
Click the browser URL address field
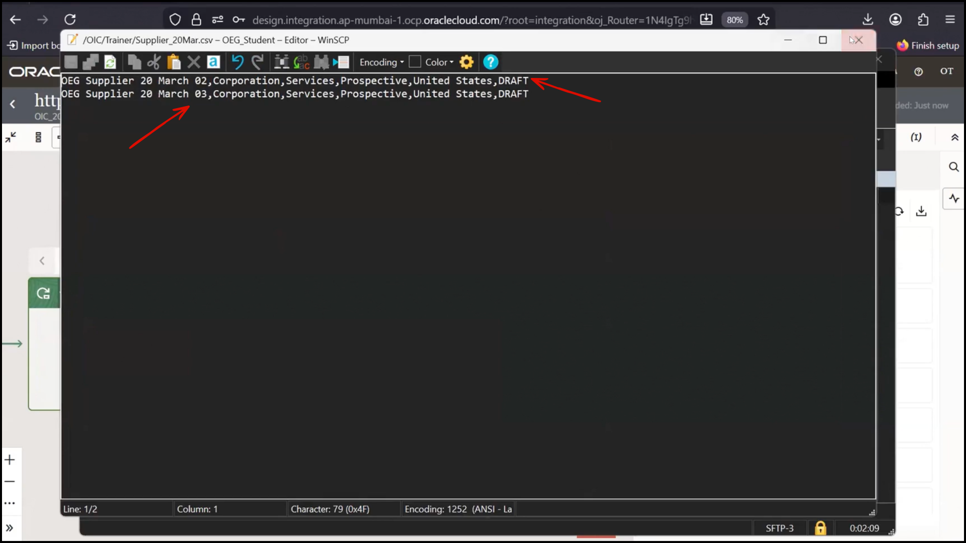coord(471,20)
